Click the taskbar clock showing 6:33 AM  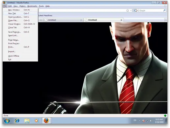coord(159,121)
